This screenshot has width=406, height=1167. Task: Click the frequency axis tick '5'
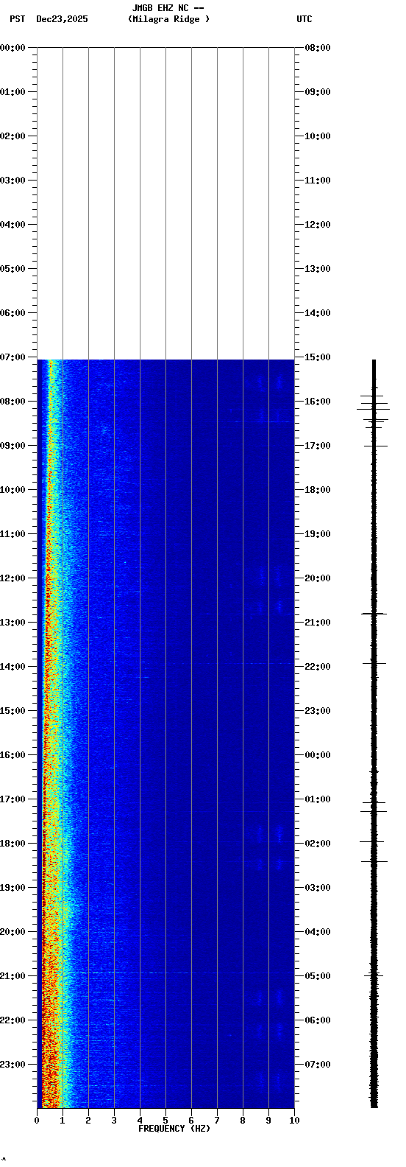[165, 1121]
